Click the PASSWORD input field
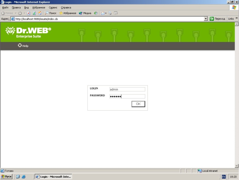Image resolution: width=239 pixels, height=180 pixels. coord(127,96)
